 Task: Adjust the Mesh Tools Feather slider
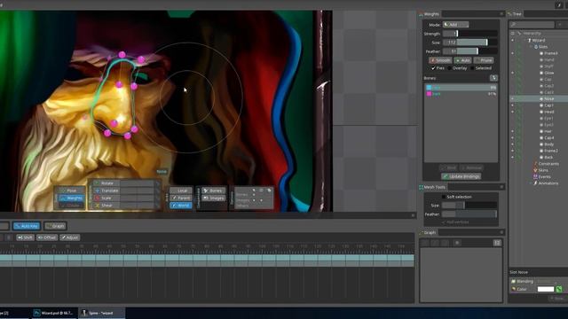point(469,214)
